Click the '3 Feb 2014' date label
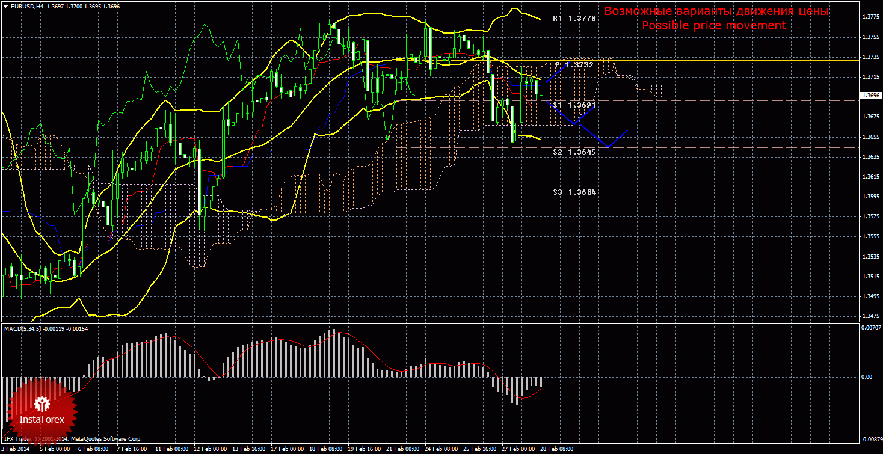The height and width of the screenshot is (454, 883). 16,449
